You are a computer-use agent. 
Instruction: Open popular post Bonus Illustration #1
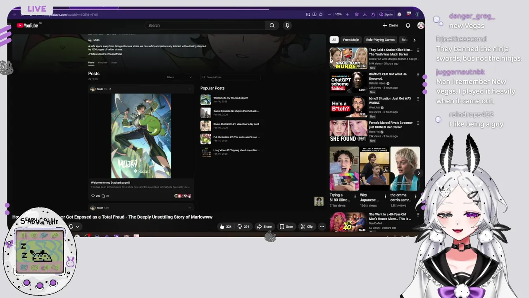click(x=230, y=125)
